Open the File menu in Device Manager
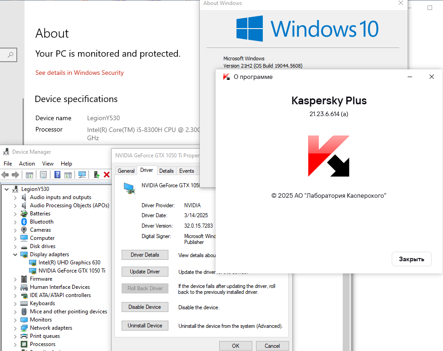 [8, 164]
